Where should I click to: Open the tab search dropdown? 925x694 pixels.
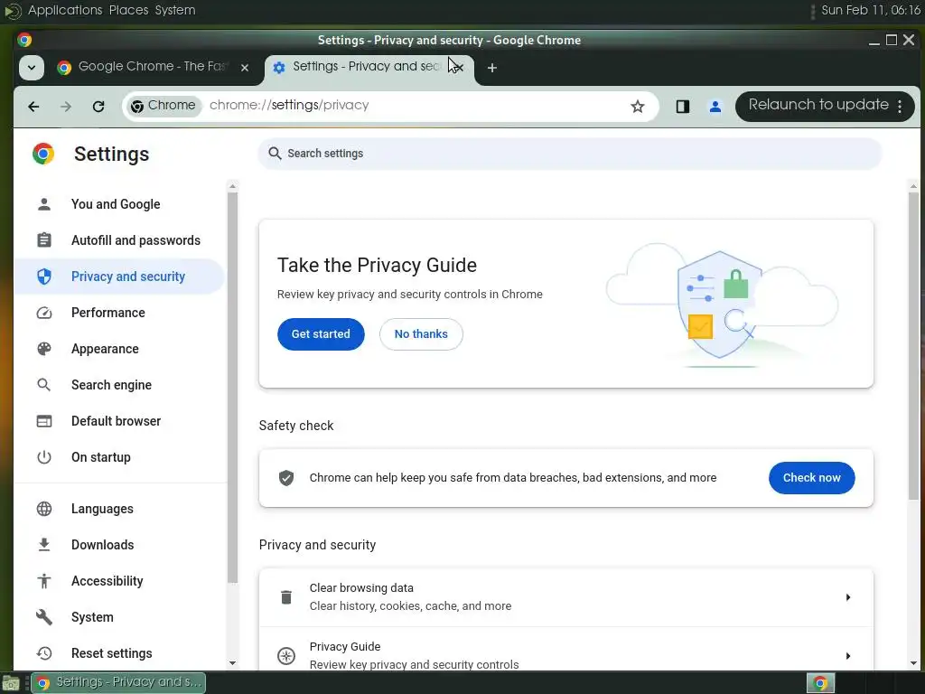[x=32, y=67]
